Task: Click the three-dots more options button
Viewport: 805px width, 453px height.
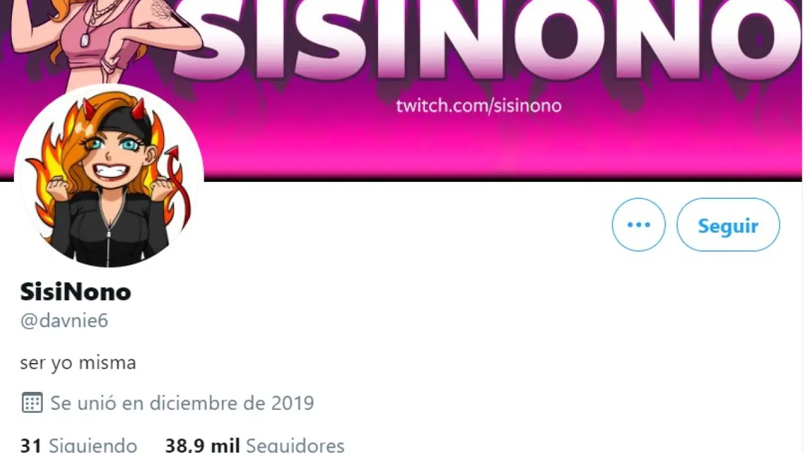Action: (638, 225)
